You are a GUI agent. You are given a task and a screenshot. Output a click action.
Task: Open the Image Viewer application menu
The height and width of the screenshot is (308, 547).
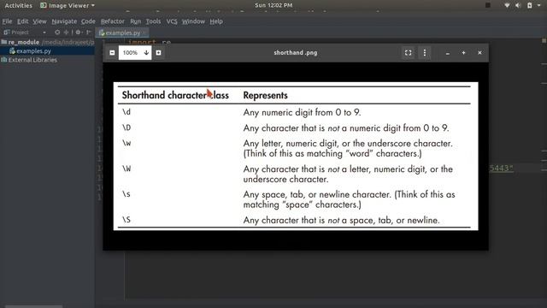click(x=68, y=5)
